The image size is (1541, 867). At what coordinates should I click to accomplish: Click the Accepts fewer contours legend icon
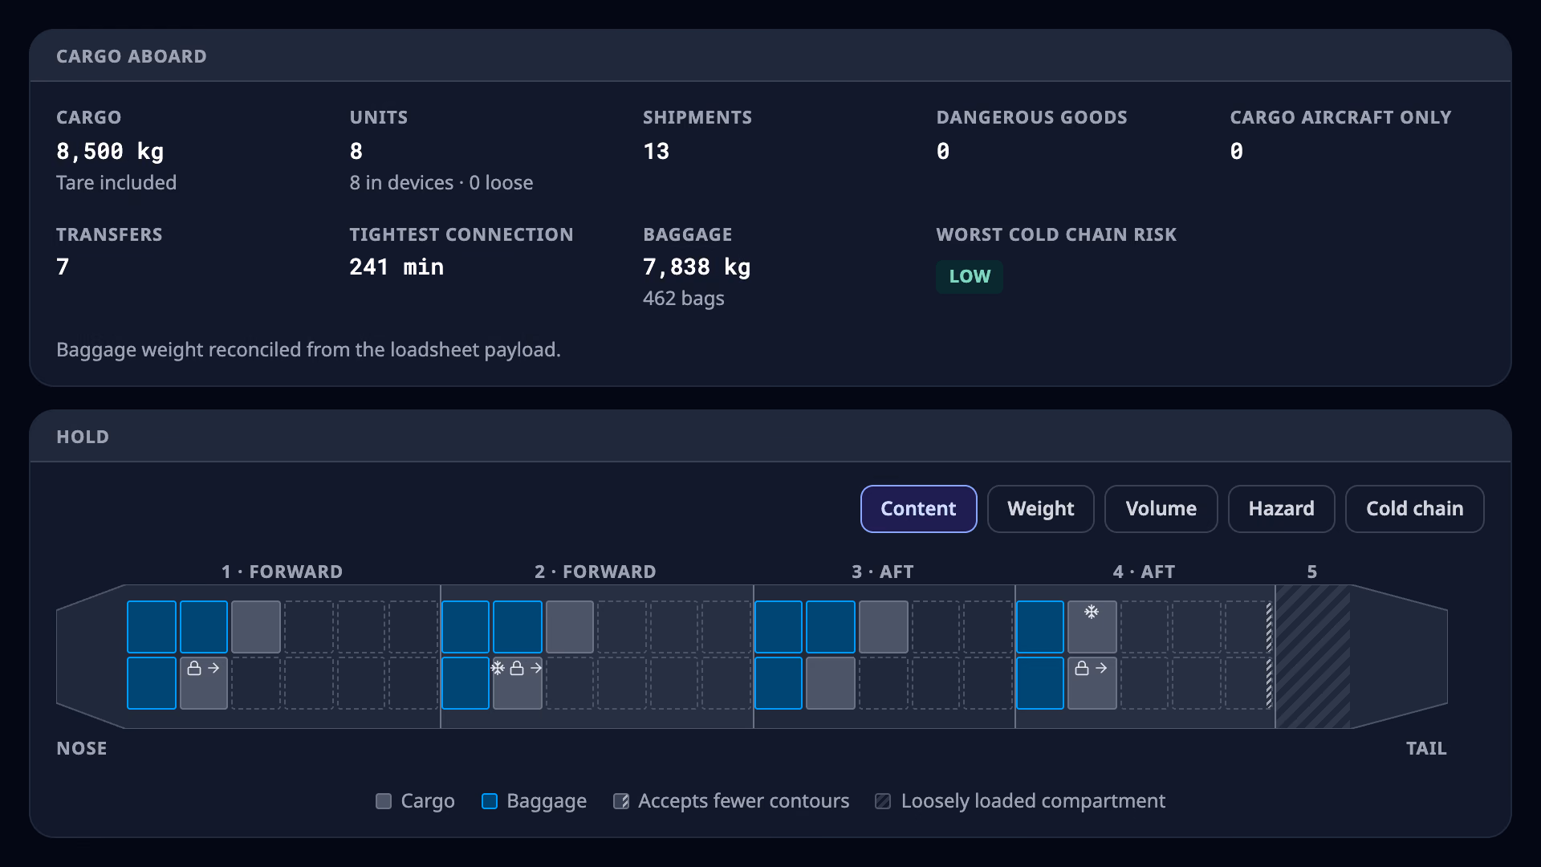[x=621, y=801]
